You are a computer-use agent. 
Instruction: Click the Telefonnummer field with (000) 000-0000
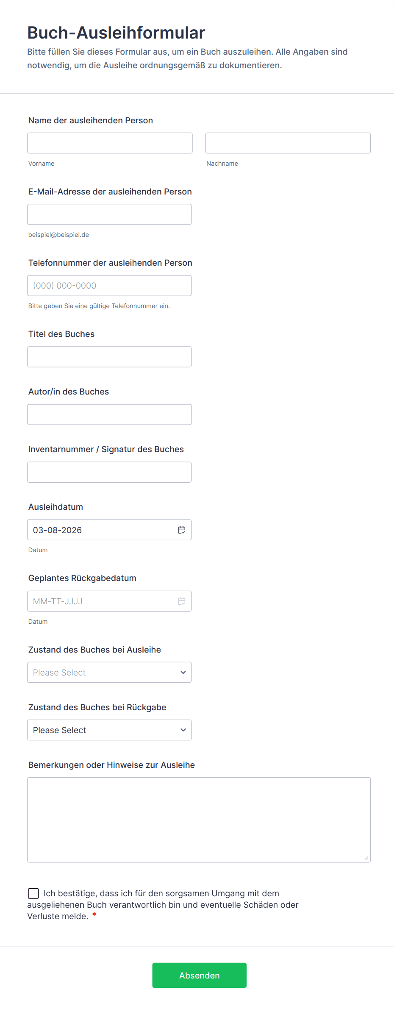(x=109, y=286)
